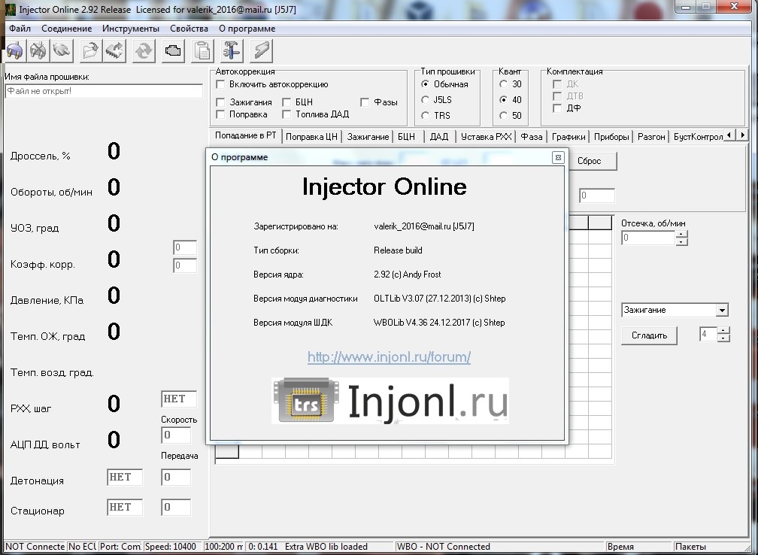
Task: Click the application icon in title bar
Action: coord(11,9)
